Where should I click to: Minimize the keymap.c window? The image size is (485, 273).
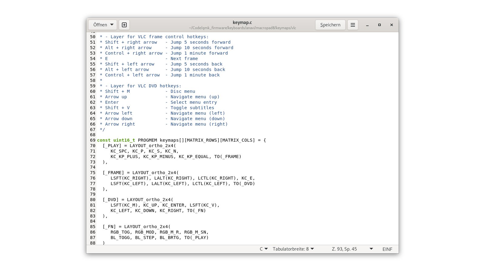click(367, 25)
